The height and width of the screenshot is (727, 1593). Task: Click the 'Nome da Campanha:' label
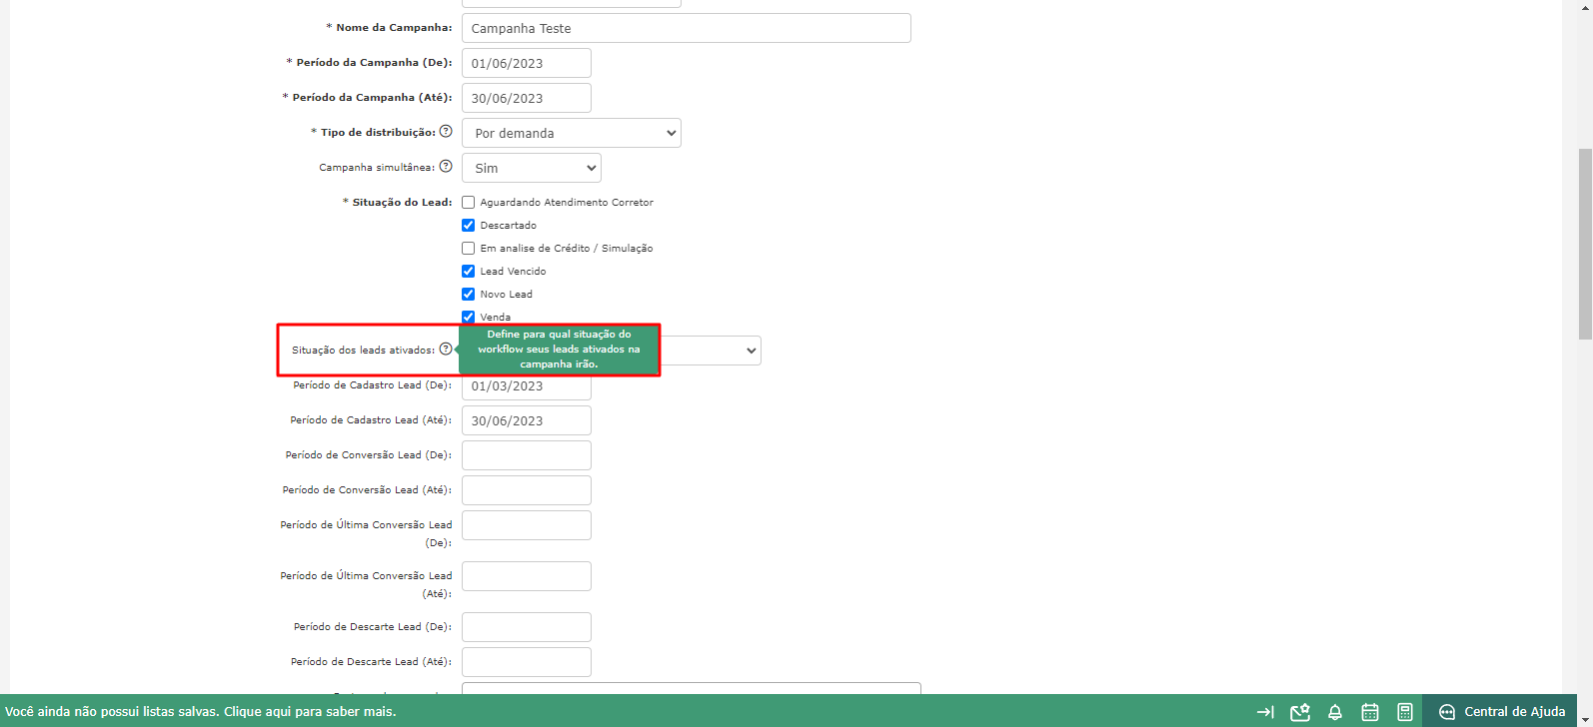click(x=394, y=27)
